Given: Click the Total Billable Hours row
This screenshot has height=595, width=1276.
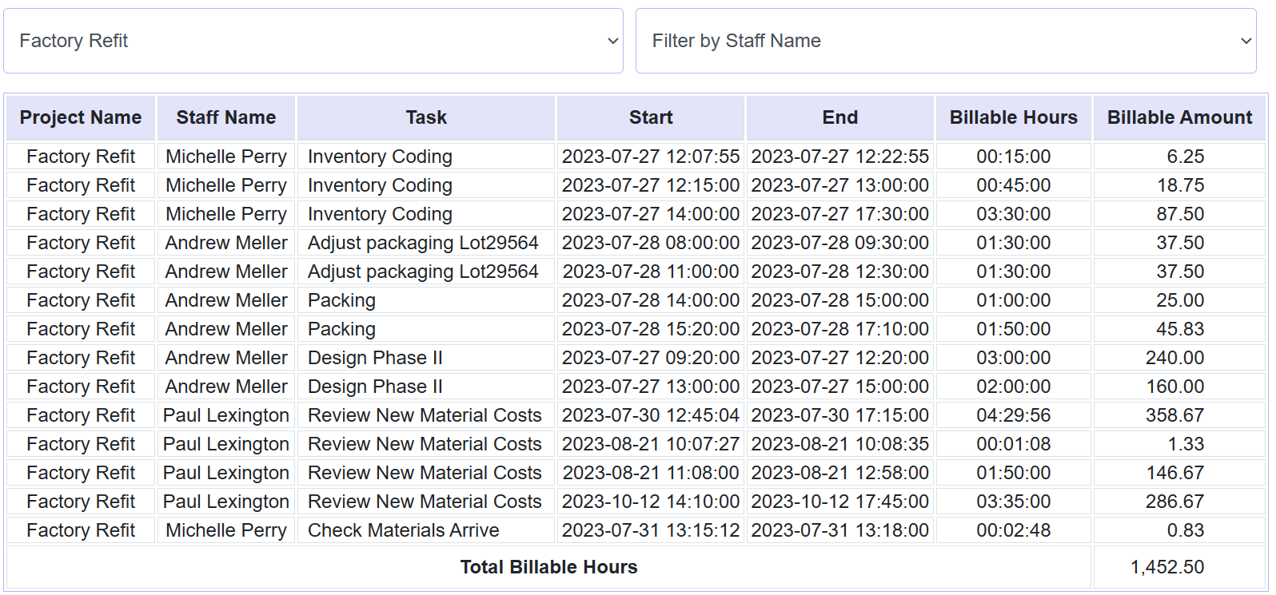Looking at the screenshot, I should click(x=548, y=567).
